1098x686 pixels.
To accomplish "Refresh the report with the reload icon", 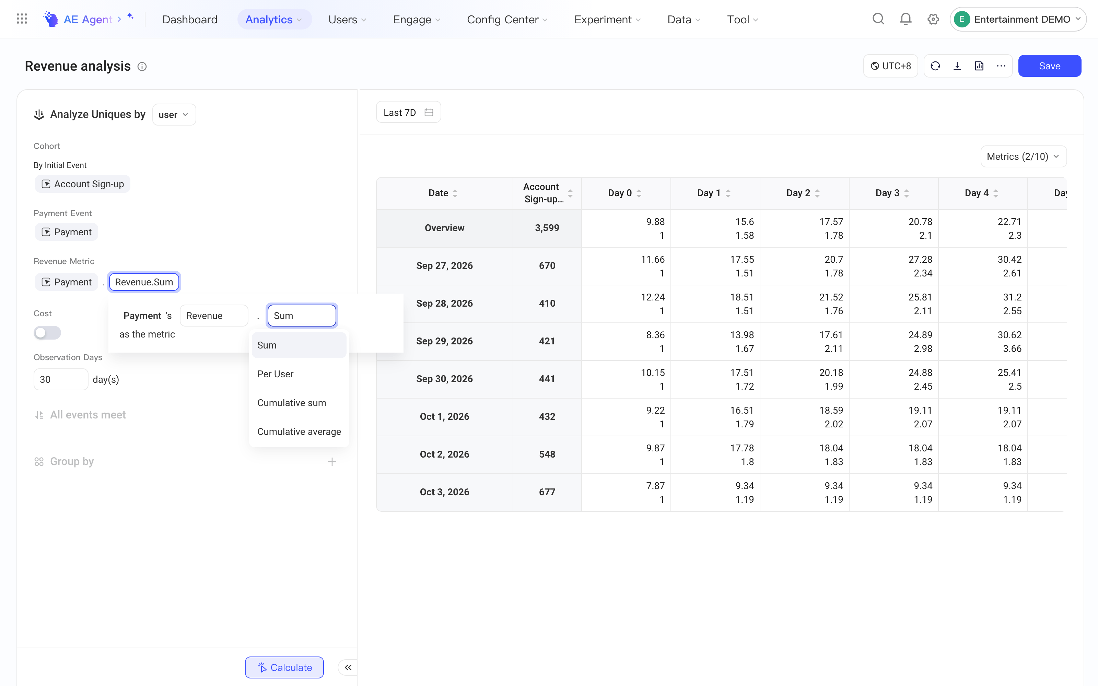I will [x=935, y=66].
